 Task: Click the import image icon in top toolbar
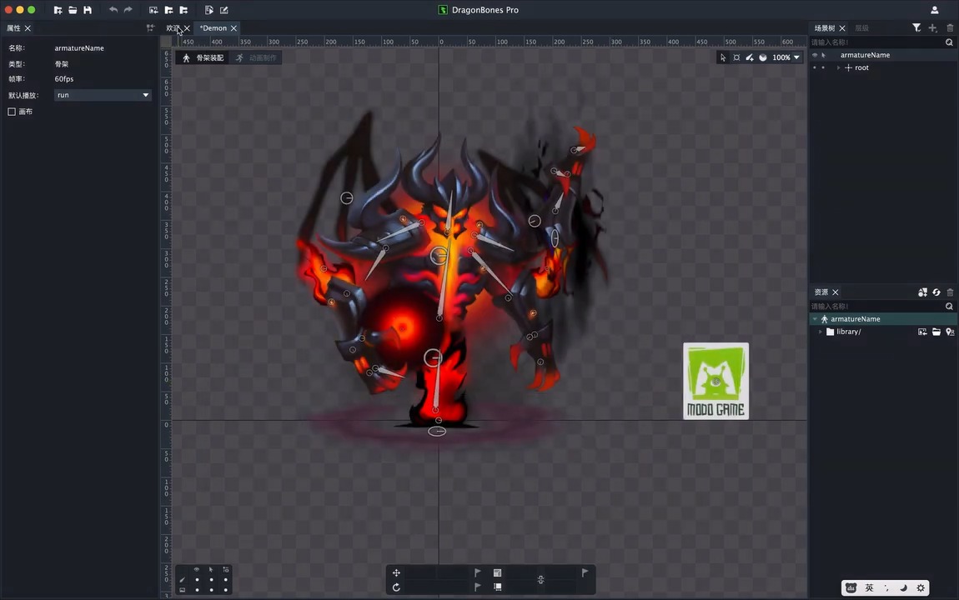point(153,10)
